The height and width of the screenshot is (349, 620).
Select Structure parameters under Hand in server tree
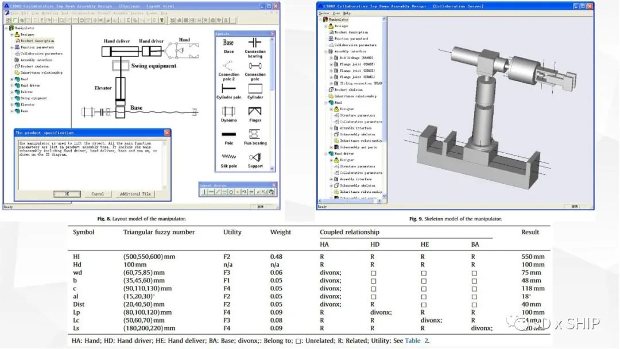coord(358,115)
